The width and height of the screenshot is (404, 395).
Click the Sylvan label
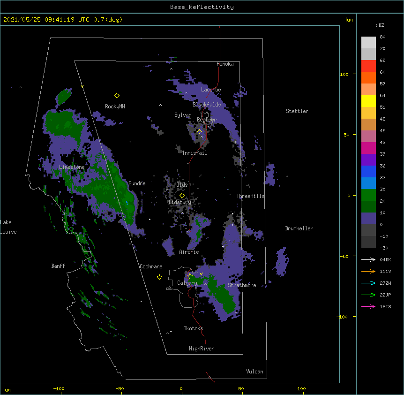pyautogui.click(x=183, y=115)
